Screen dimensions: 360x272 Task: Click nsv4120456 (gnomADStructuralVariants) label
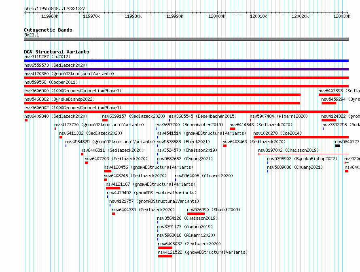(148, 167)
